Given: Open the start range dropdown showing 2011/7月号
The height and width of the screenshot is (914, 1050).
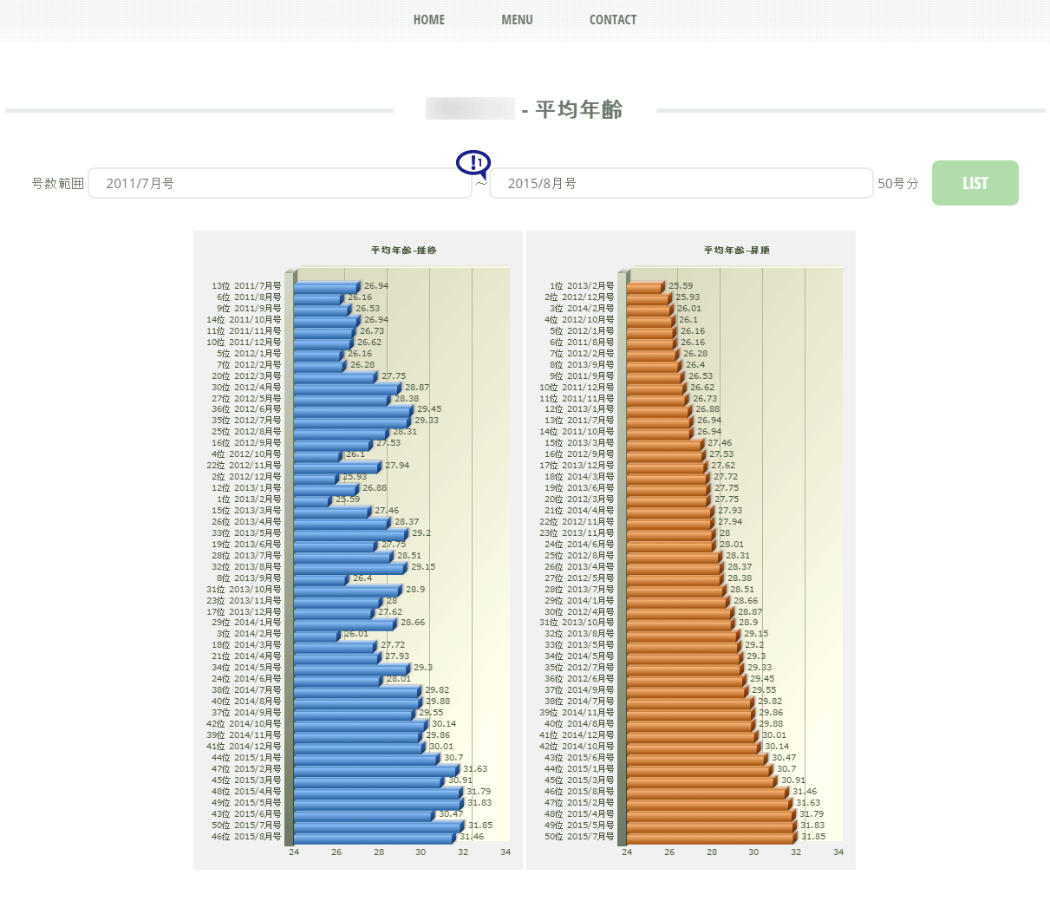Looking at the screenshot, I should [279, 183].
